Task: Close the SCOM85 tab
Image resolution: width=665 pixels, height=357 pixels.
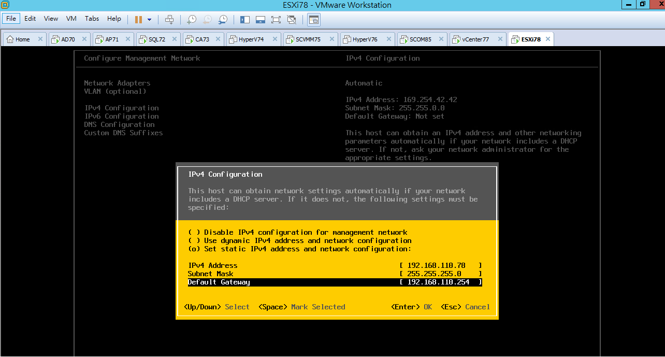Action: point(441,39)
